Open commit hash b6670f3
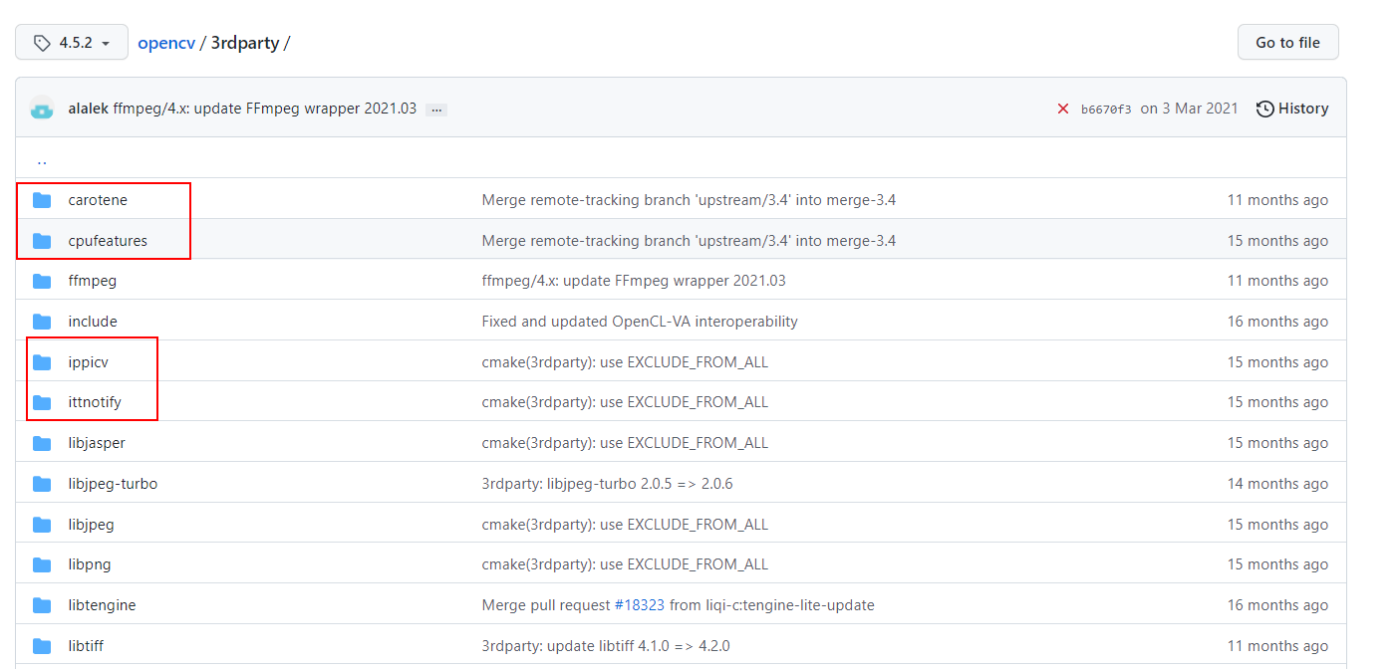The width and height of the screenshot is (1400, 669). 1106,110
